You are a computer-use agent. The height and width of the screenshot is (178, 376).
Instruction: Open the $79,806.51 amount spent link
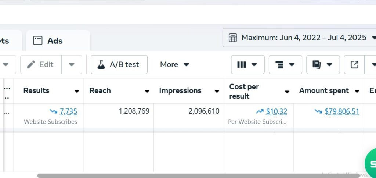pyautogui.click(x=341, y=111)
